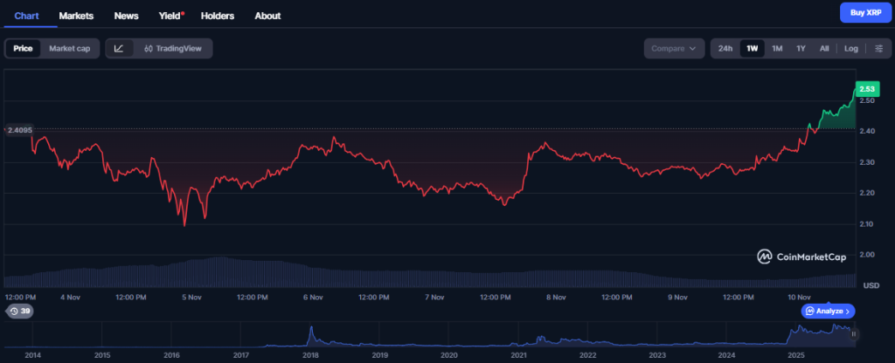
Task: Select the 24h time range
Action: [725, 48]
